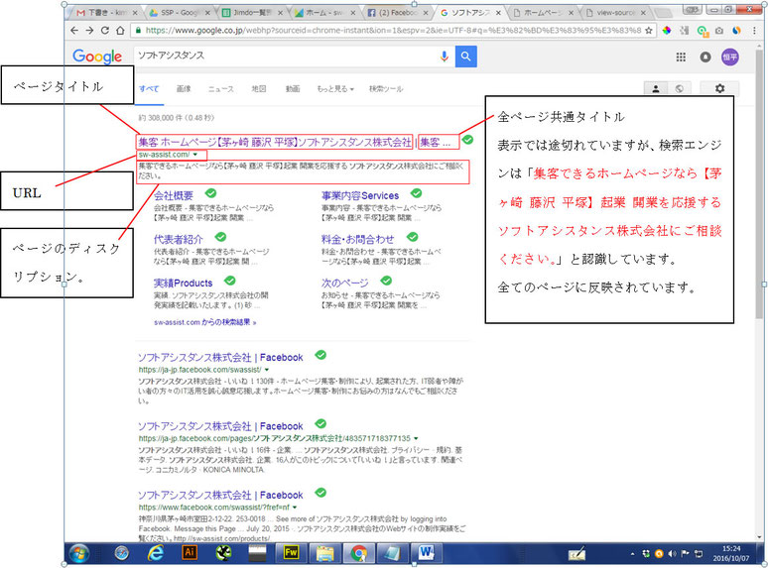Open 料金・お問合わせ sitelink
Viewport: 768px width, 568px height.
pyautogui.click(x=357, y=239)
